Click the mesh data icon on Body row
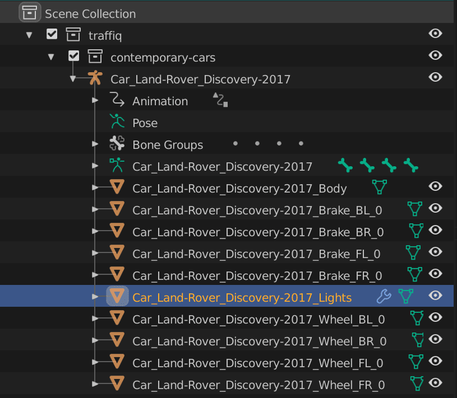This screenshot has height=398, width=457. [380, 187]
